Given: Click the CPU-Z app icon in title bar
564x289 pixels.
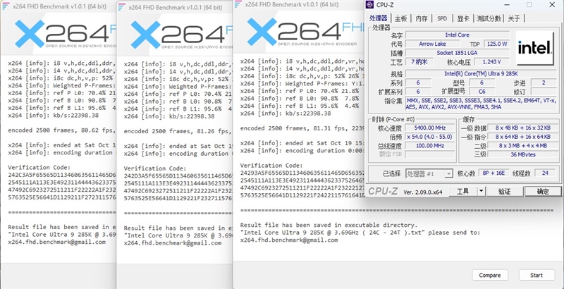Looking at the screenshot, I should tap(369, 5).
